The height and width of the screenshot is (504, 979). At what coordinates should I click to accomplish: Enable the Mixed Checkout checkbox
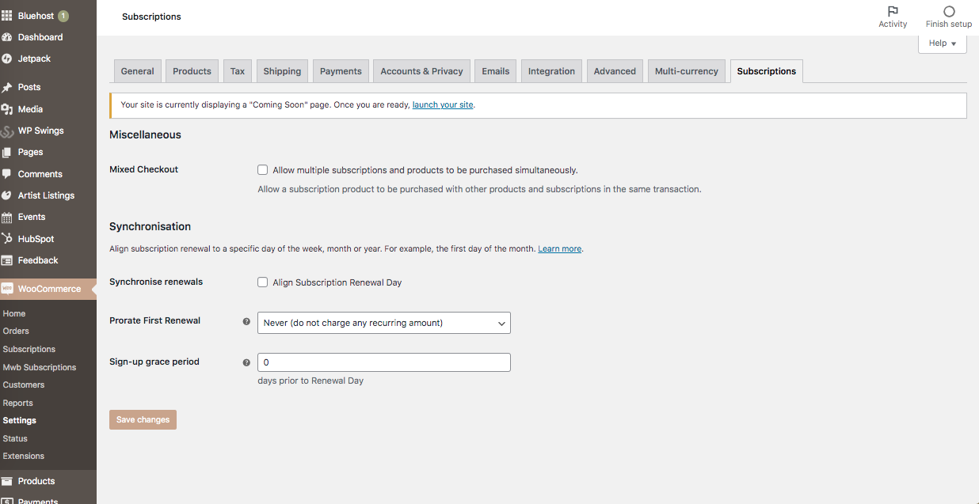pos(263,170)
